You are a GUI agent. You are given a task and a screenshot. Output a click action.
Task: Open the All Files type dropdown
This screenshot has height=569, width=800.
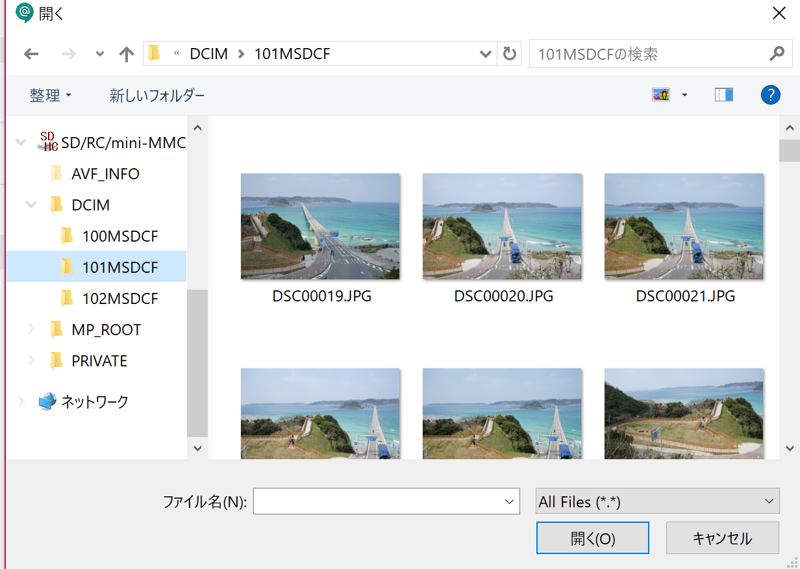pos(657,501)
